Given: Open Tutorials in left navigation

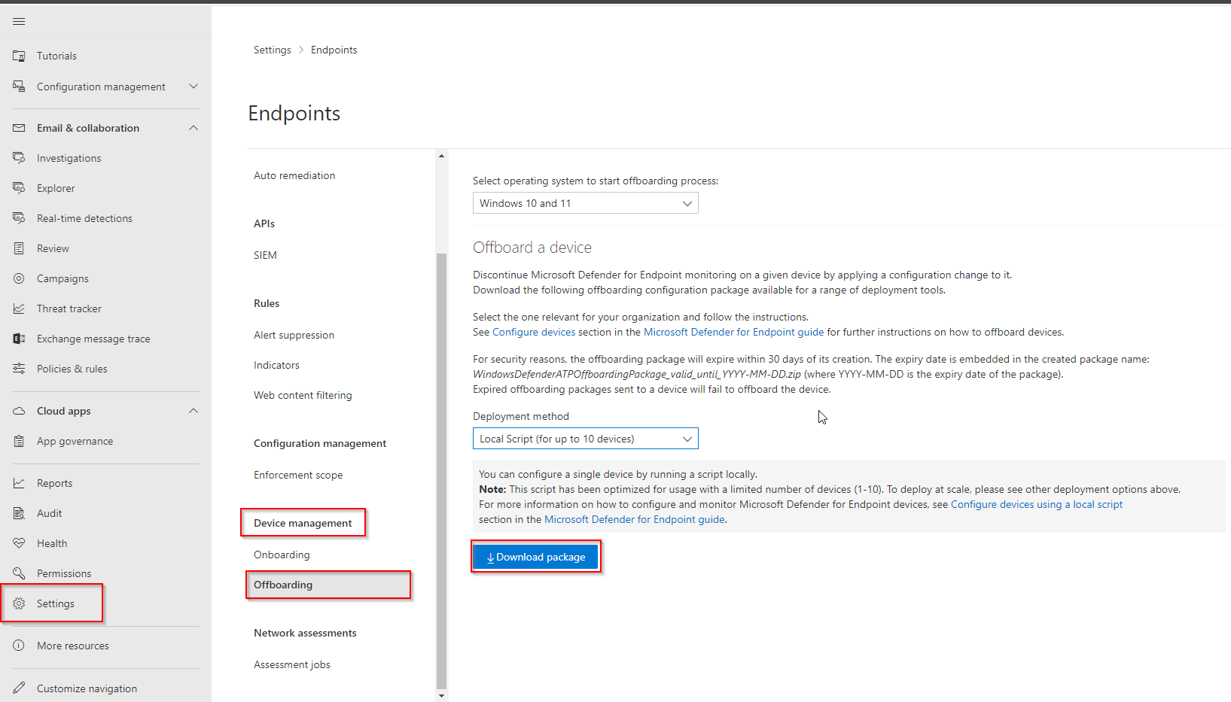Looking at the screenshot, I should click(56, 56).
